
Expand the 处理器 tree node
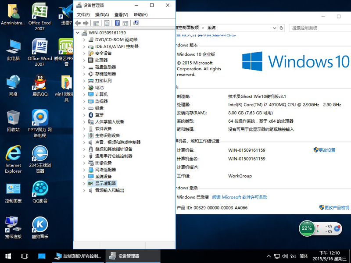point(84,60)
